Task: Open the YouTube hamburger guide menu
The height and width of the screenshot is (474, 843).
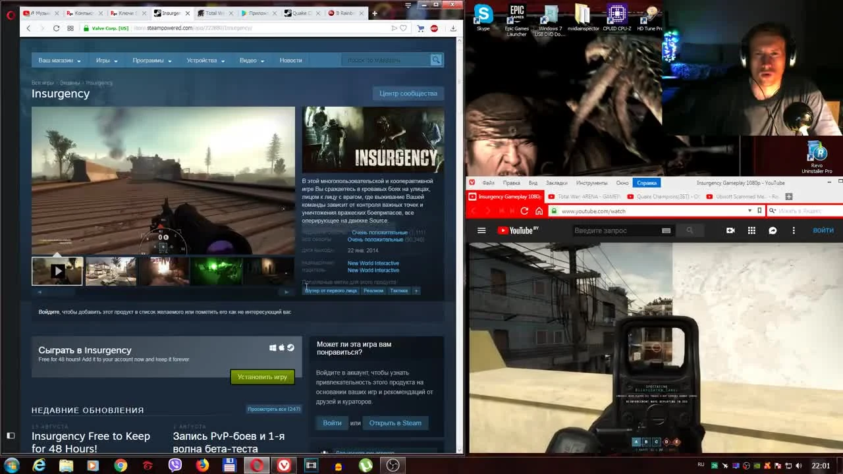Action: (481, 230)
